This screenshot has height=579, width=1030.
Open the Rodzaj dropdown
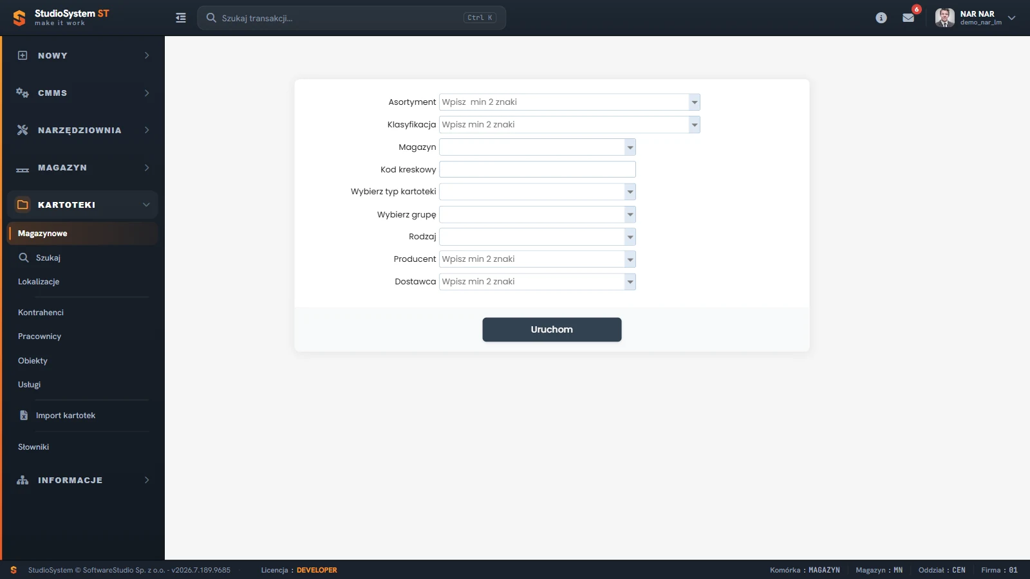pyautogui.click(x=630, y=237)
